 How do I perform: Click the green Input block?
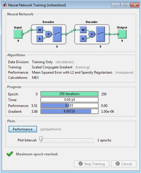point(18,34)
